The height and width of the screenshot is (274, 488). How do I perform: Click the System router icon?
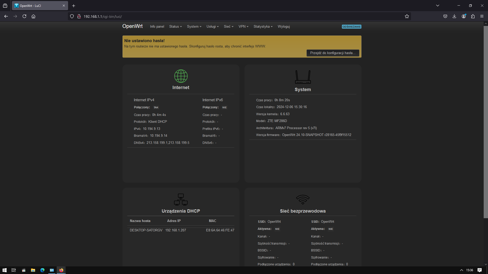[x=303, y=77]
